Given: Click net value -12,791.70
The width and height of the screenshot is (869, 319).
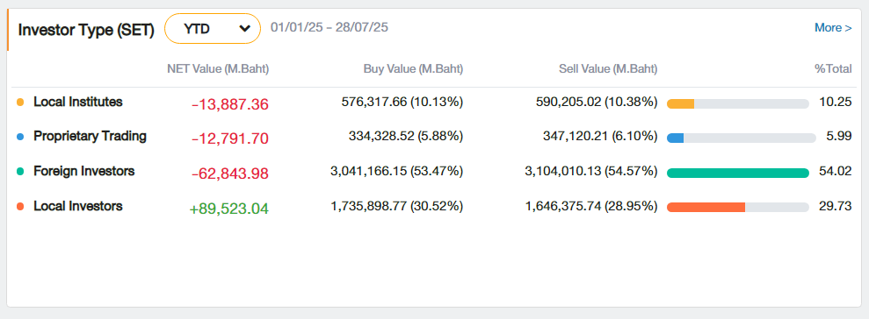Looking at the screenshot, I should (230, 138).
